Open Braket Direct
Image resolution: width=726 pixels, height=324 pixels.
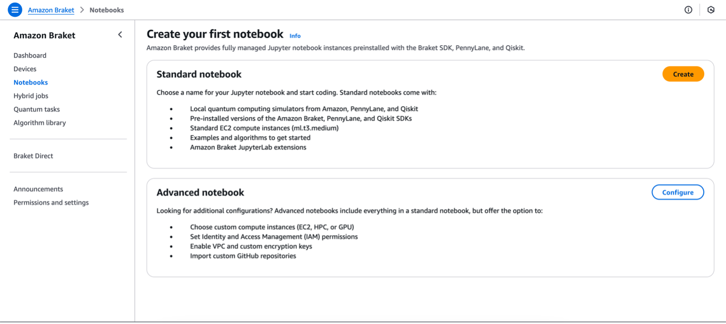(33, 156)
